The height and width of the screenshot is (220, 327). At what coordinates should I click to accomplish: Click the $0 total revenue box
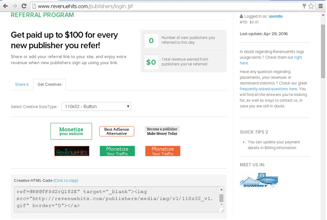151,62
